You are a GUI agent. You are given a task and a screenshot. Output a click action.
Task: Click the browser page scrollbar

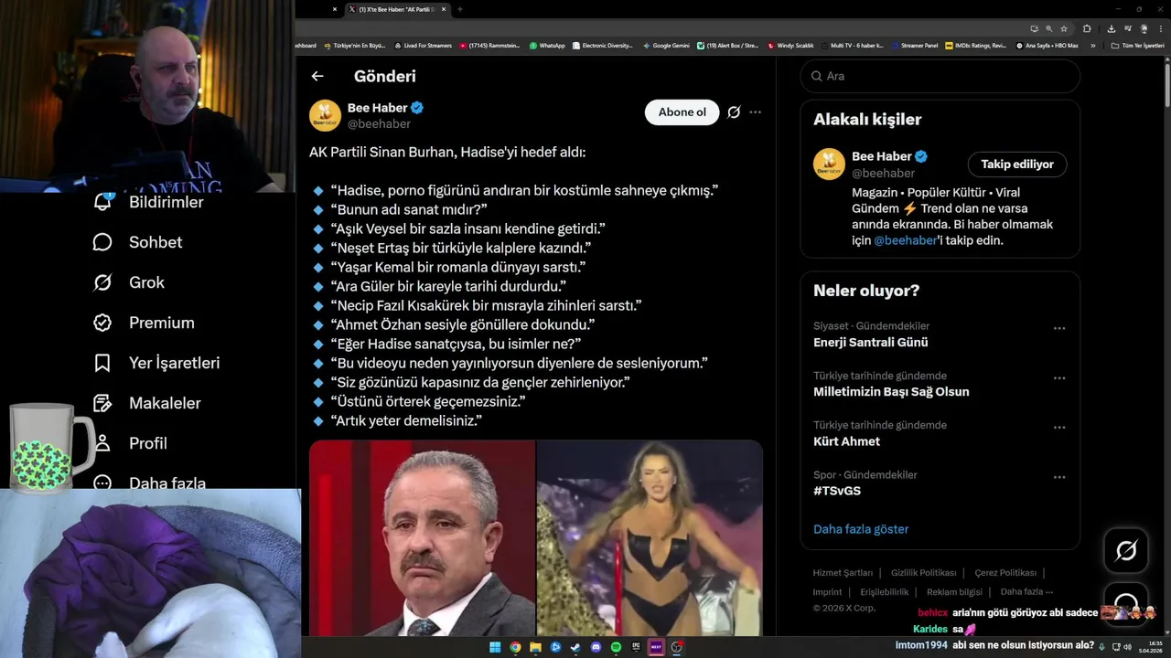tap(1166, 87)
